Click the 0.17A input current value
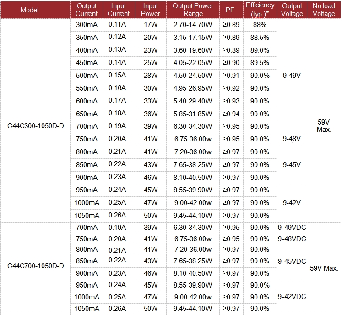The height and width of the screenshot is (315, 342). [x=117, y=100]
